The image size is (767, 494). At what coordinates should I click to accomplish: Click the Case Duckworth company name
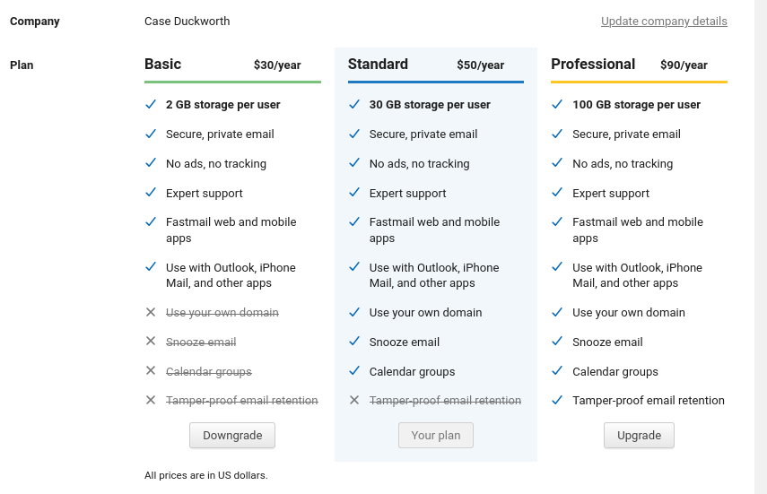pyautogui.click(x=187, y=21)
